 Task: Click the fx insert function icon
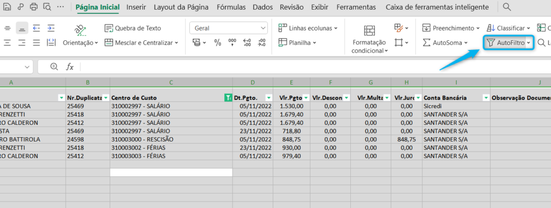[70, 66]
